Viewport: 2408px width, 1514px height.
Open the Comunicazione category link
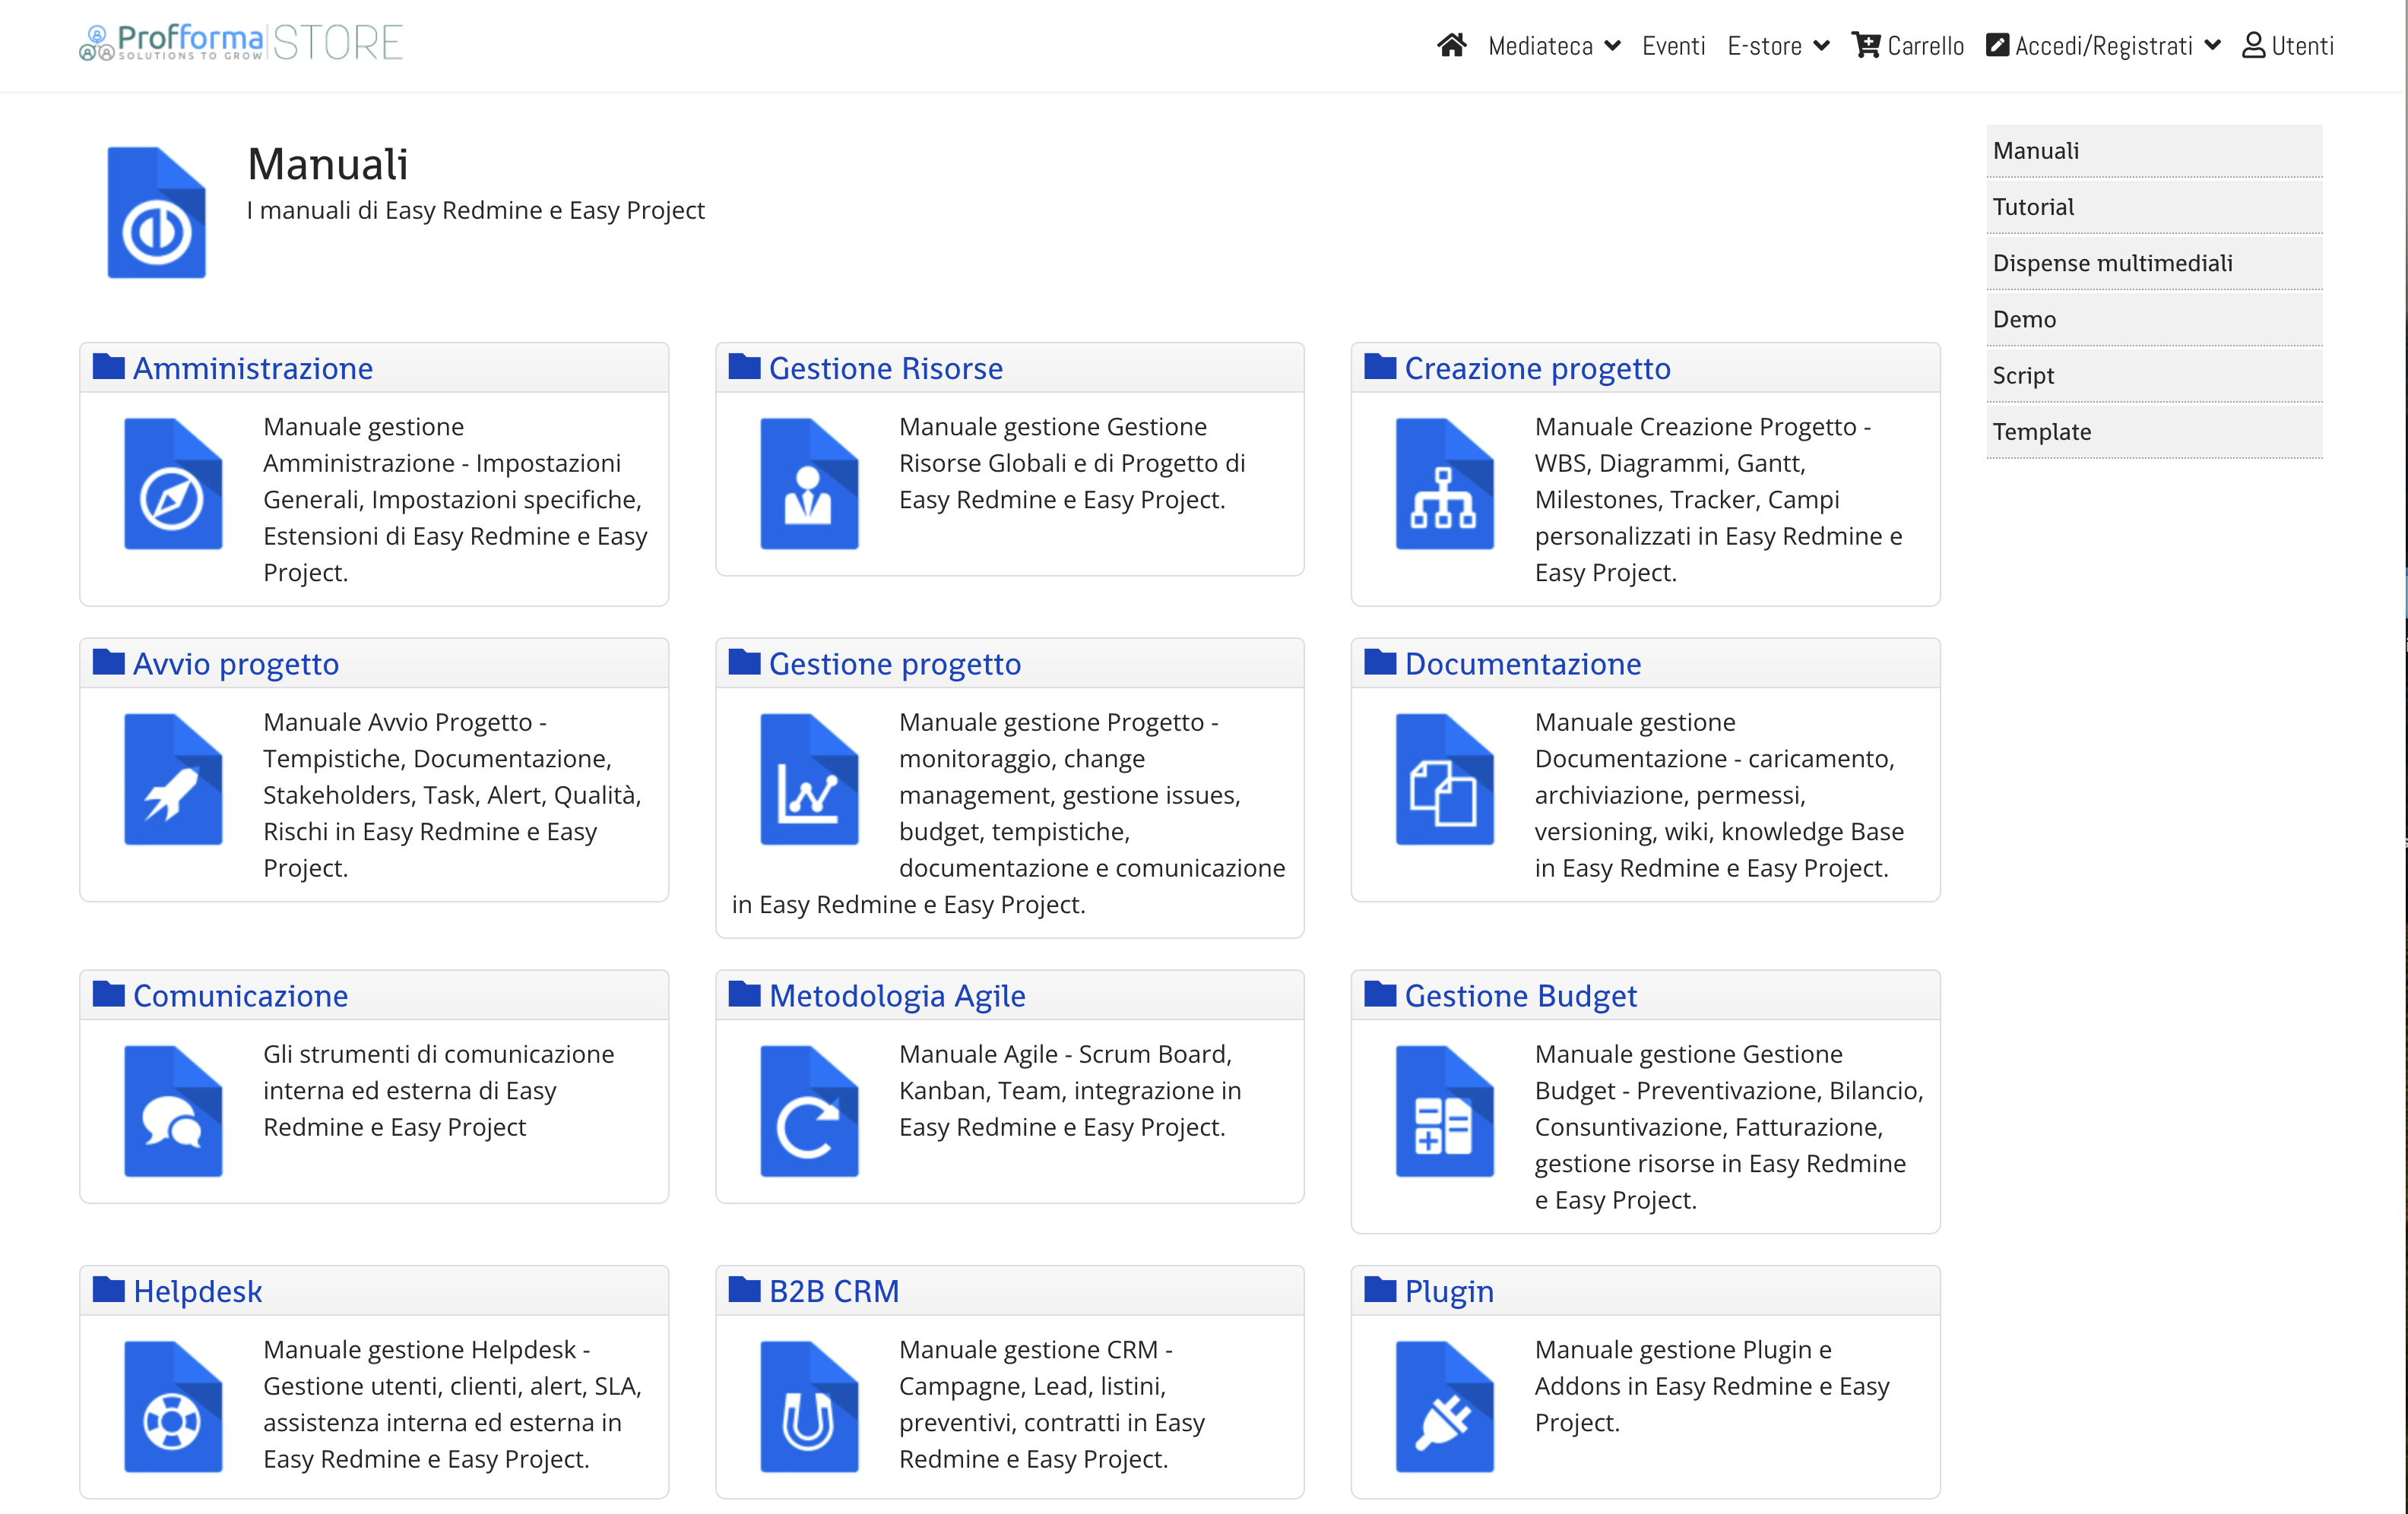(241, 995)
